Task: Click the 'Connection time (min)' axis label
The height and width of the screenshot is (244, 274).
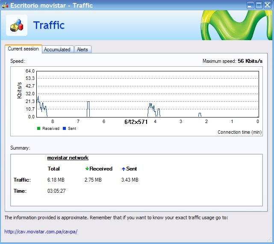Action: pyautogui.click(x=239, y=132)
